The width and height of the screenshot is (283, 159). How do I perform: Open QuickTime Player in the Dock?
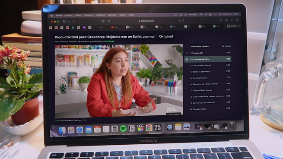[170, 127]
